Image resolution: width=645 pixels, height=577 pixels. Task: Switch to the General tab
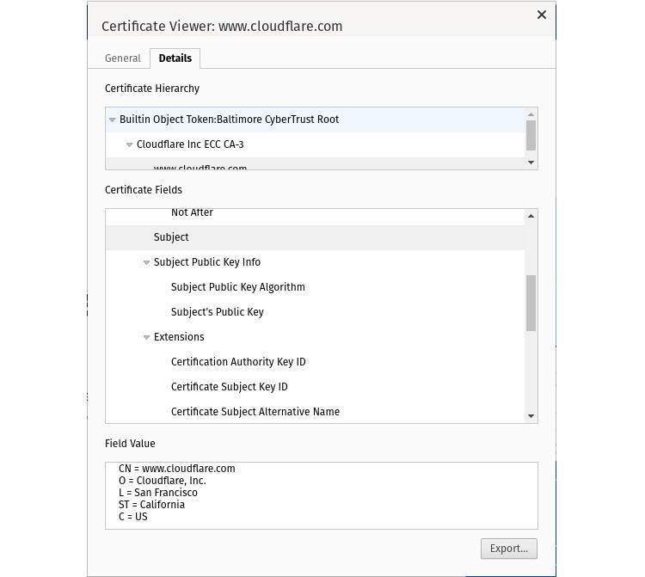coord(123,58)
